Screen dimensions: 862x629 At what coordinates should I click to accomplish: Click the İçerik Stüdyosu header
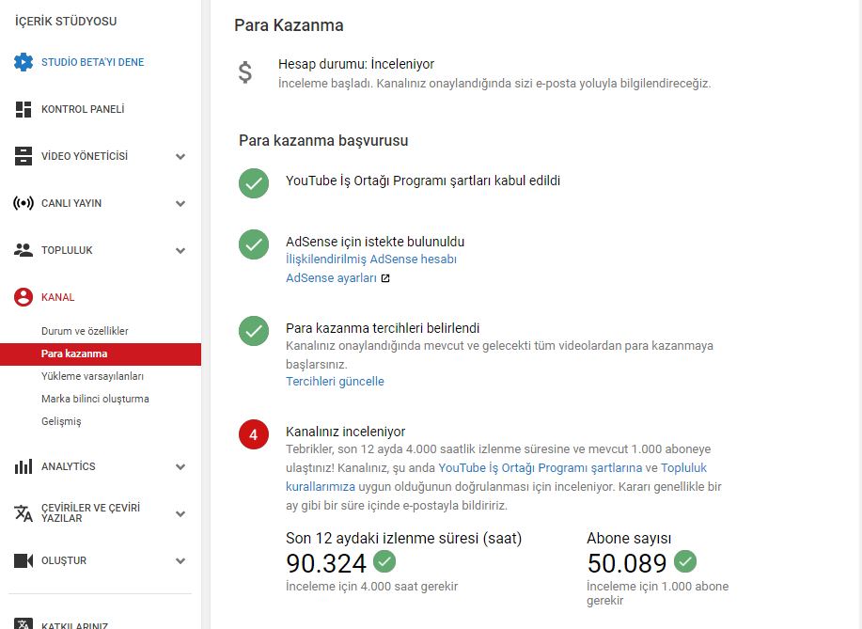66,22
